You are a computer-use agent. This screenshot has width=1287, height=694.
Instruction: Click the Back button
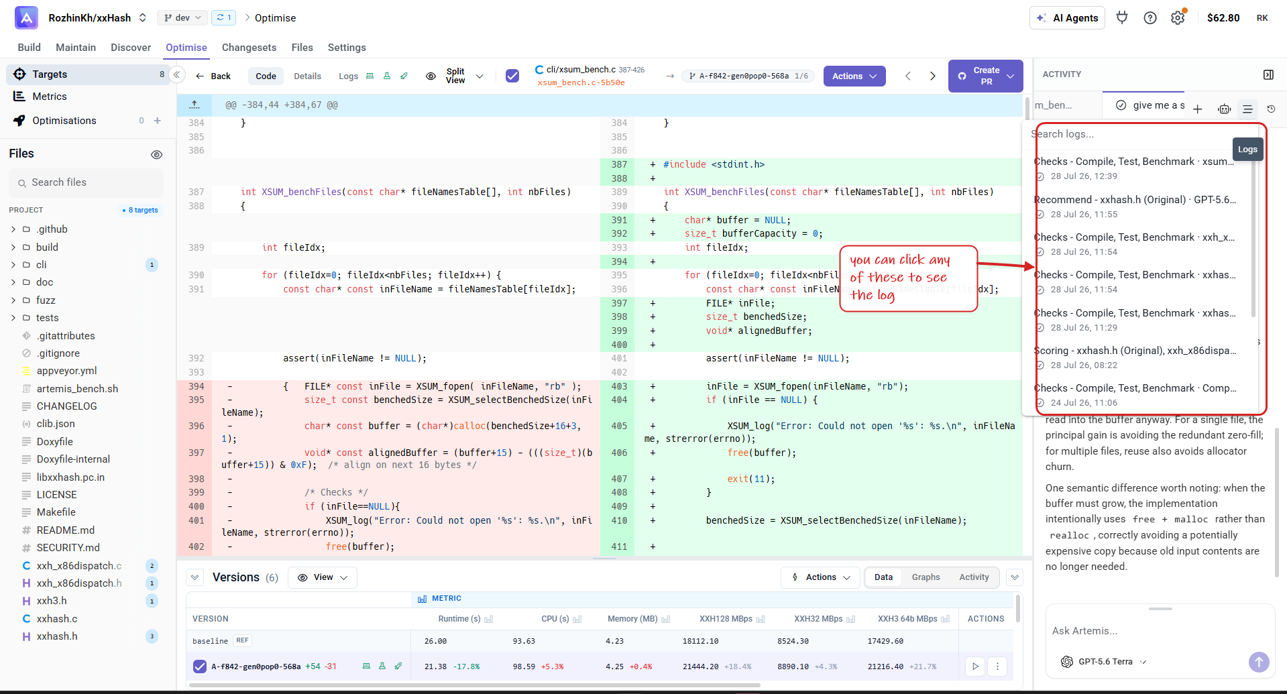click(213, 76)
